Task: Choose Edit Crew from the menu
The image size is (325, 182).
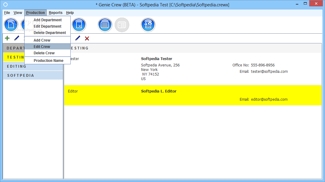Action: pos(47,47)
